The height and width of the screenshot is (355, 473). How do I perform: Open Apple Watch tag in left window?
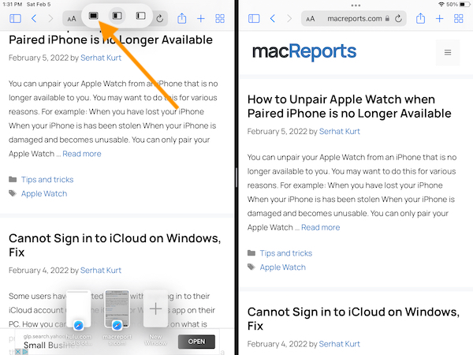(x=44, y=193)
